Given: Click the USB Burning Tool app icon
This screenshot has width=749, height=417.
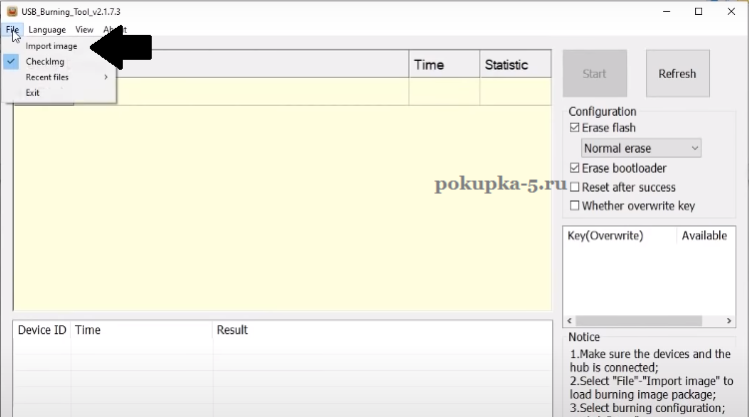Looking at the screenshot, I should coord(9,11).
